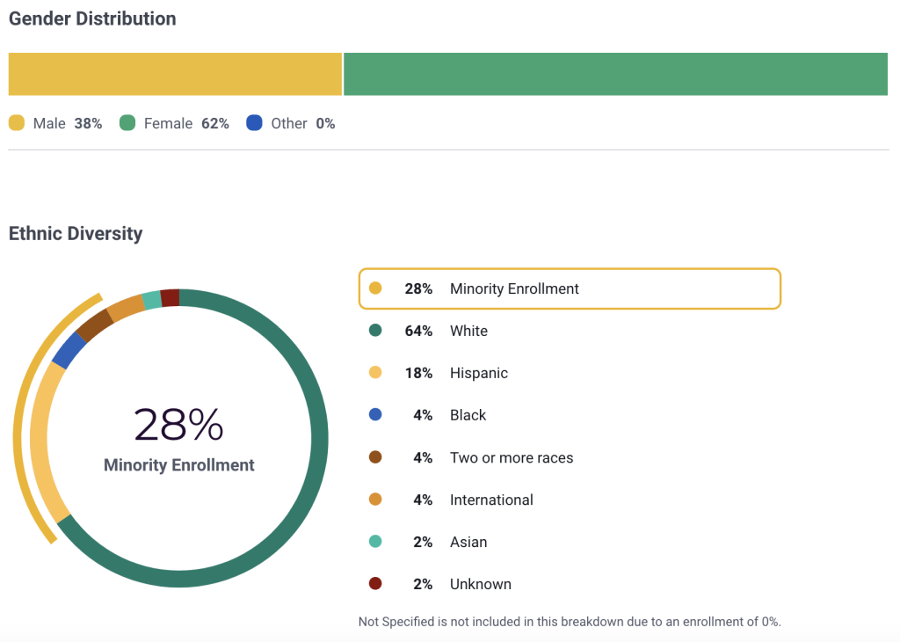Click the Other legend color dot

(256, 123)
